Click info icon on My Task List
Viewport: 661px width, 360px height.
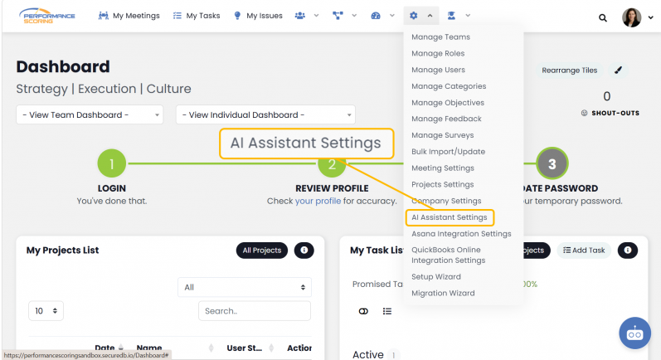pyautogui.click(x=628, y=251)
